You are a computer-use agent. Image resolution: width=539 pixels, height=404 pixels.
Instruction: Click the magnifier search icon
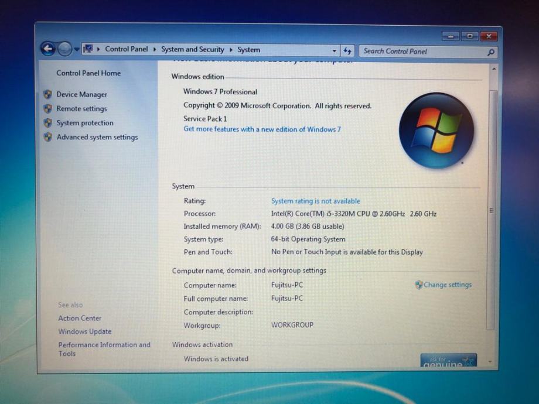click(490, 52)
